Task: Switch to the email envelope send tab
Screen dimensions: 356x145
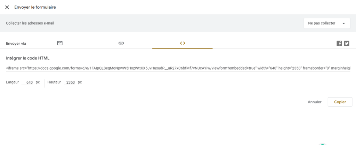Action: 60,43
